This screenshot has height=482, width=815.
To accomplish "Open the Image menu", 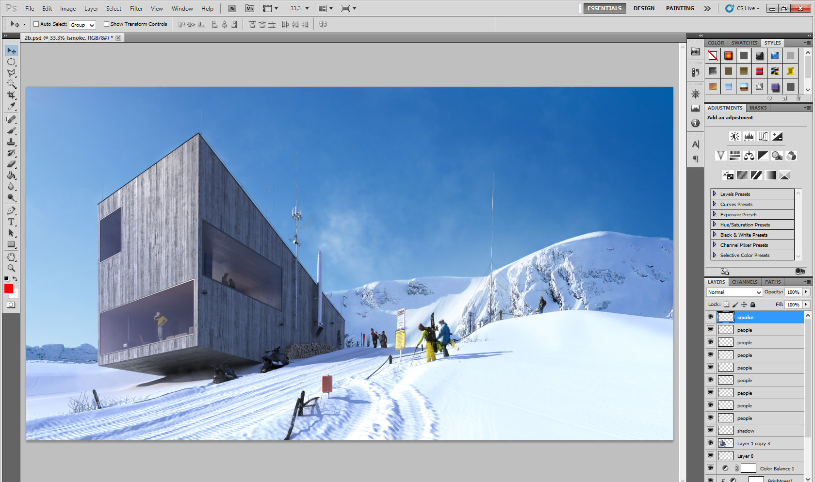I will tap(68, 9).
